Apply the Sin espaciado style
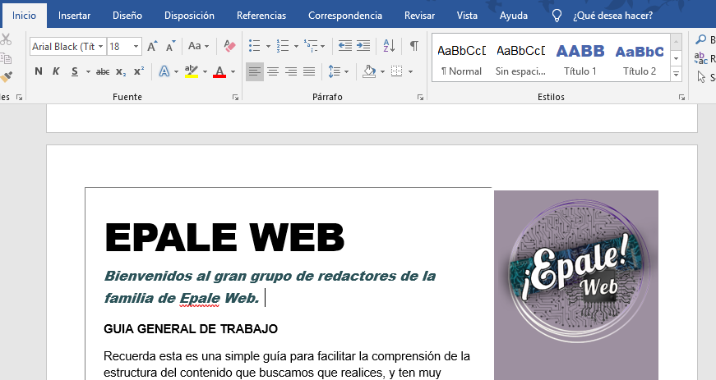The height and width of the screenshot is (380, 716). (x=520, y=58)
